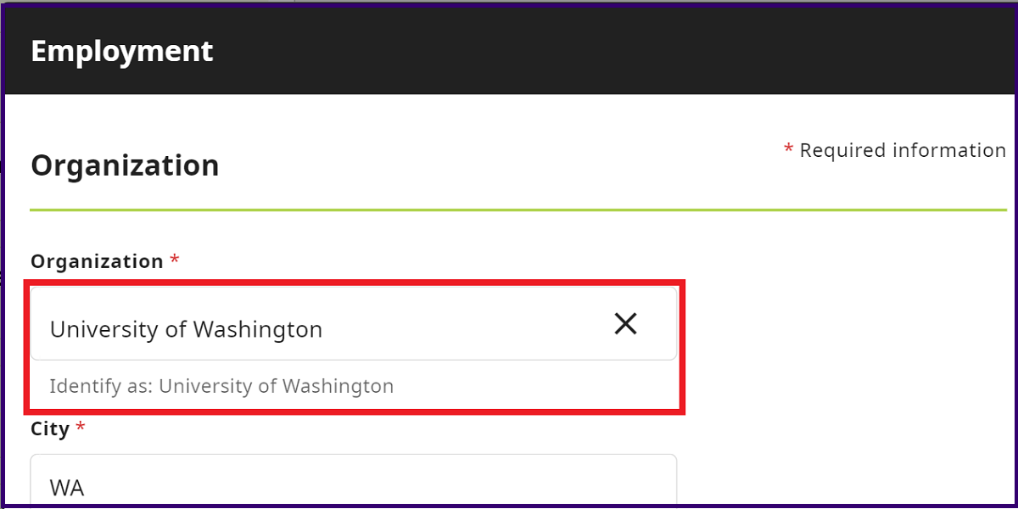The image size is (1018, 509).
Task: Click blank space between X and Organization text
Action: tap(467, 323)
